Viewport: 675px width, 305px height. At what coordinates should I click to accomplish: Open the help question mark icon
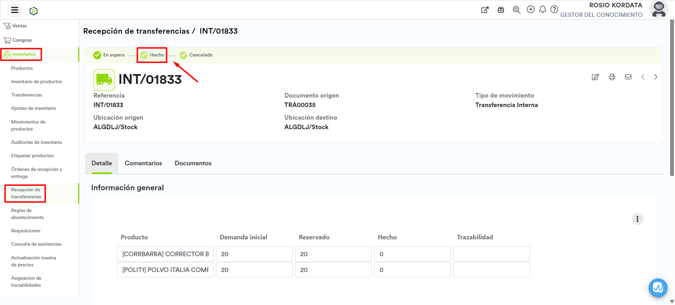[554, 9]
